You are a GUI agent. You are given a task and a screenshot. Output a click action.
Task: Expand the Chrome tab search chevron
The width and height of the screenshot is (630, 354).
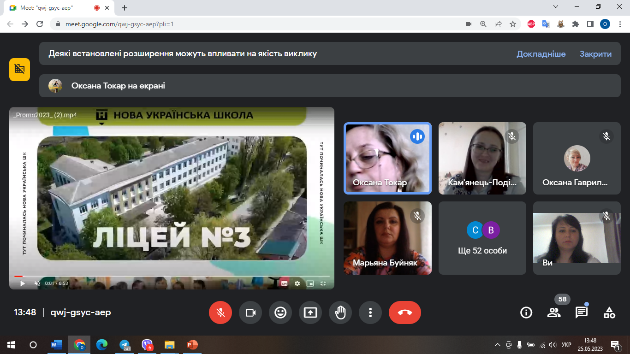click(556, 7)
